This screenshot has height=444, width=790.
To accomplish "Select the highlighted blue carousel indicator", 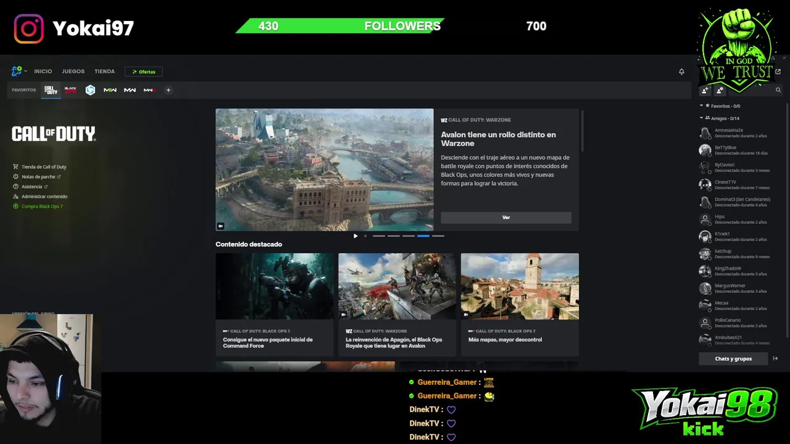I will pyautogui.click(x=423, y=236).
